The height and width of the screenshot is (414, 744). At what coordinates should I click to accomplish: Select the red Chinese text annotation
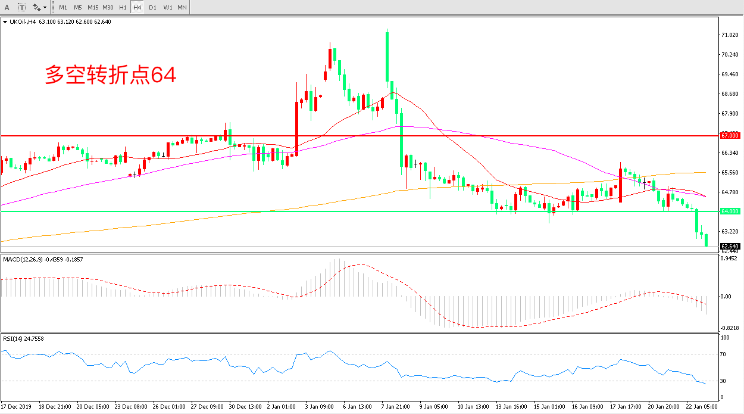pos(110,75)
